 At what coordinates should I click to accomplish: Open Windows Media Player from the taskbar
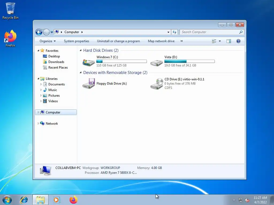pyautogui.click(x=56, y=200)
